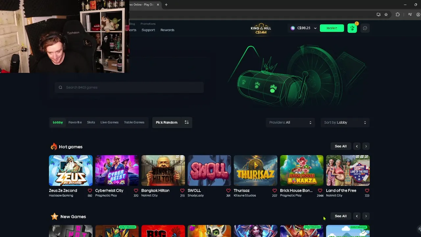The height and width of the screenshot is (237, 421).
Task: Switch to the Live Games tab
Action: click(x=110, y=122)
